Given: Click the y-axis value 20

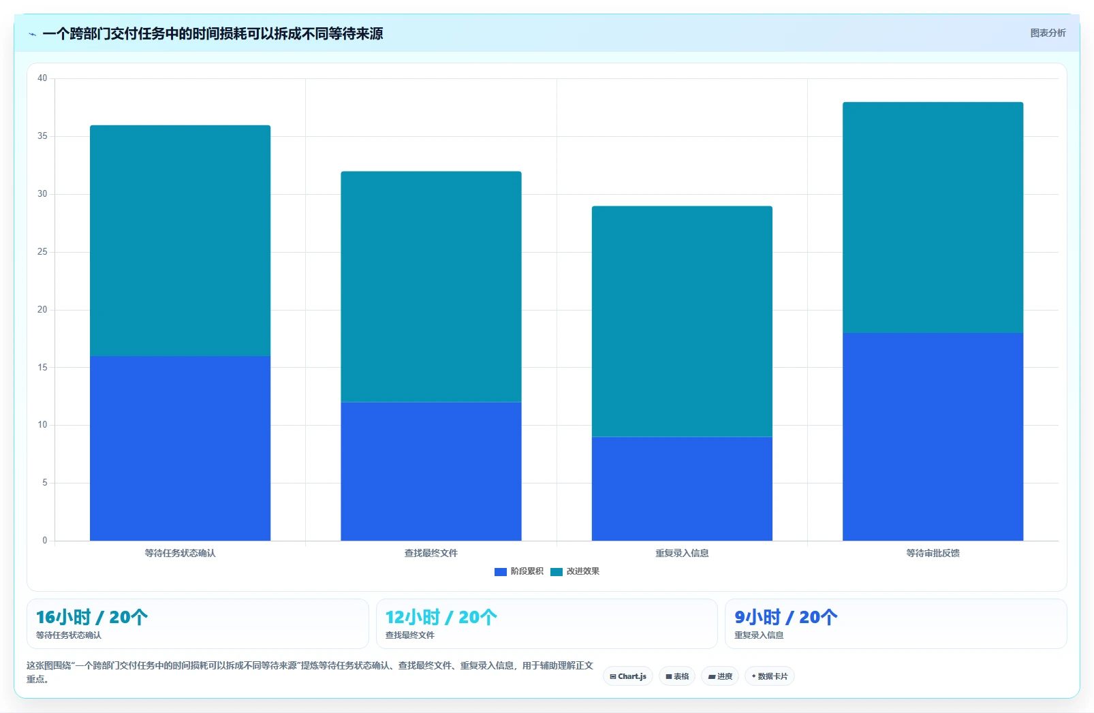Looking at the screenshot, I should pos(42,310).
